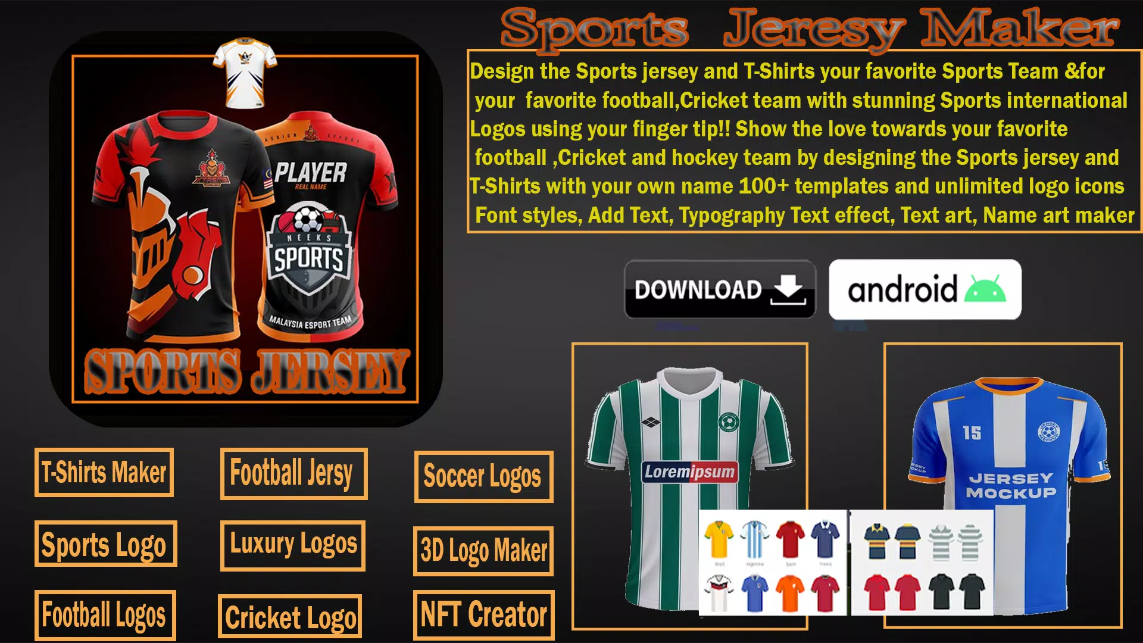Toggle the green striped jersey template

pyautogui.click(x=691, y=463)
